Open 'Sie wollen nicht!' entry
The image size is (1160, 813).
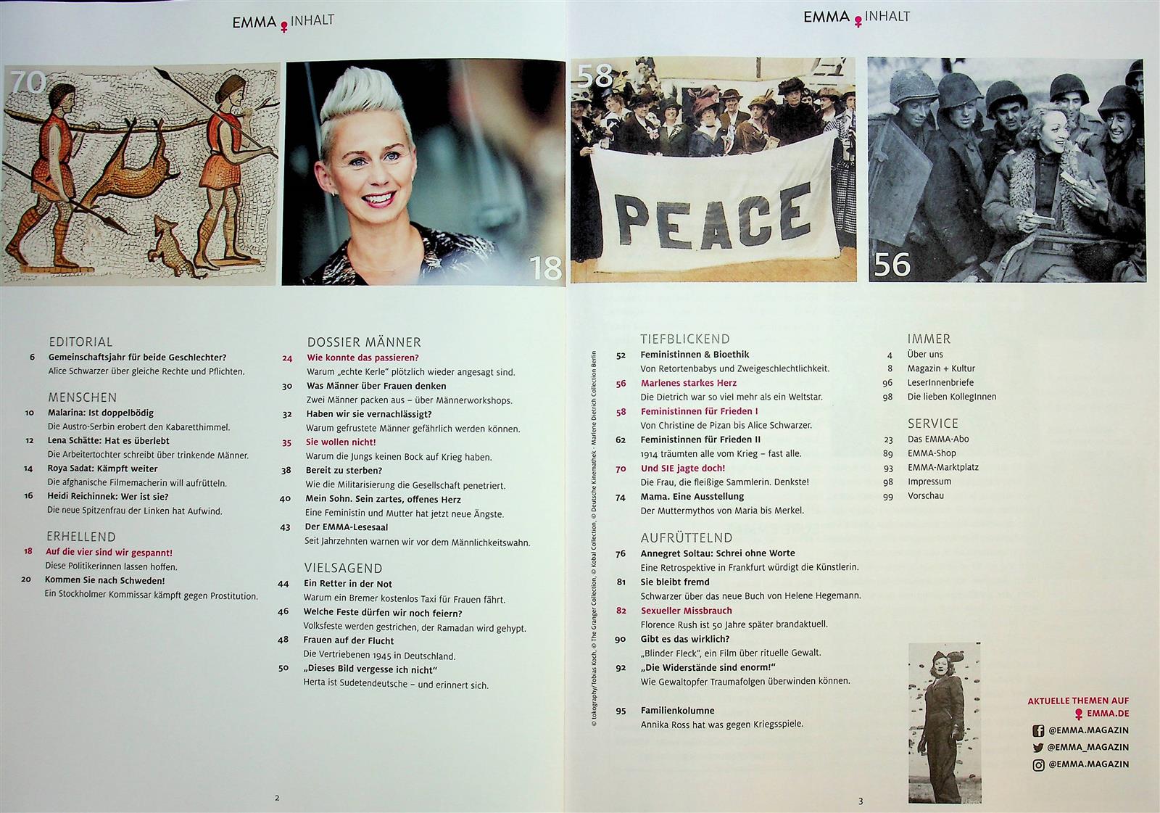[341, 442]
